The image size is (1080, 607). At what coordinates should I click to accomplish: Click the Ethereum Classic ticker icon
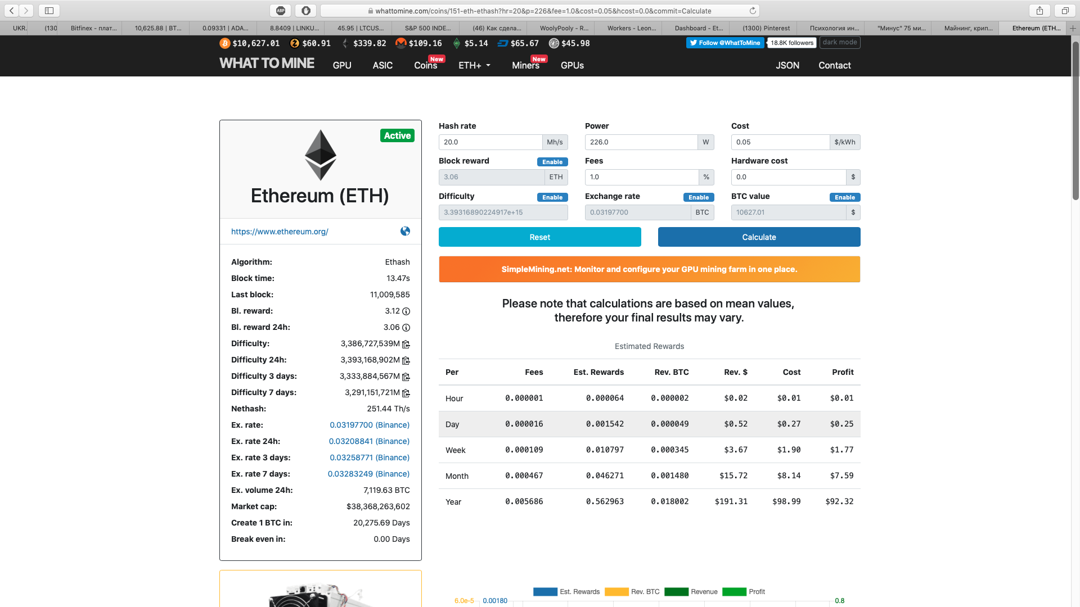pyautogui.click(x=456, y=43)
